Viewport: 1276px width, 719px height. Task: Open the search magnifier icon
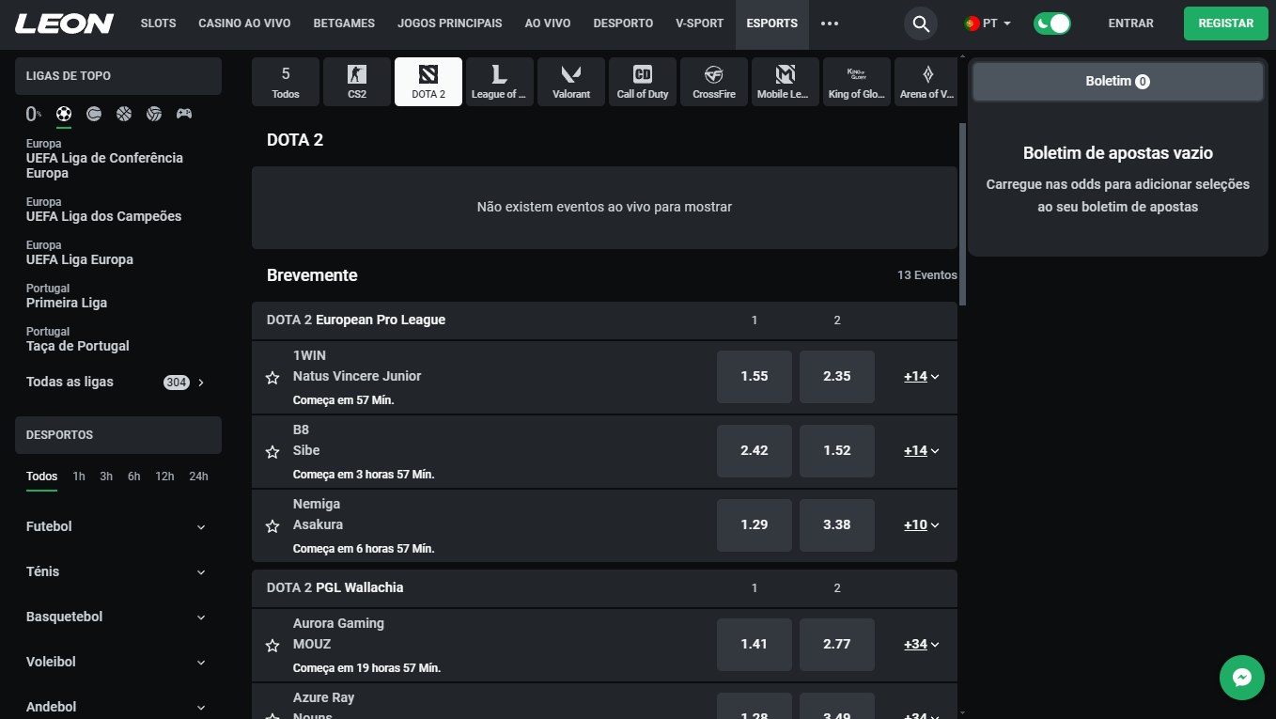coord(921,23)
